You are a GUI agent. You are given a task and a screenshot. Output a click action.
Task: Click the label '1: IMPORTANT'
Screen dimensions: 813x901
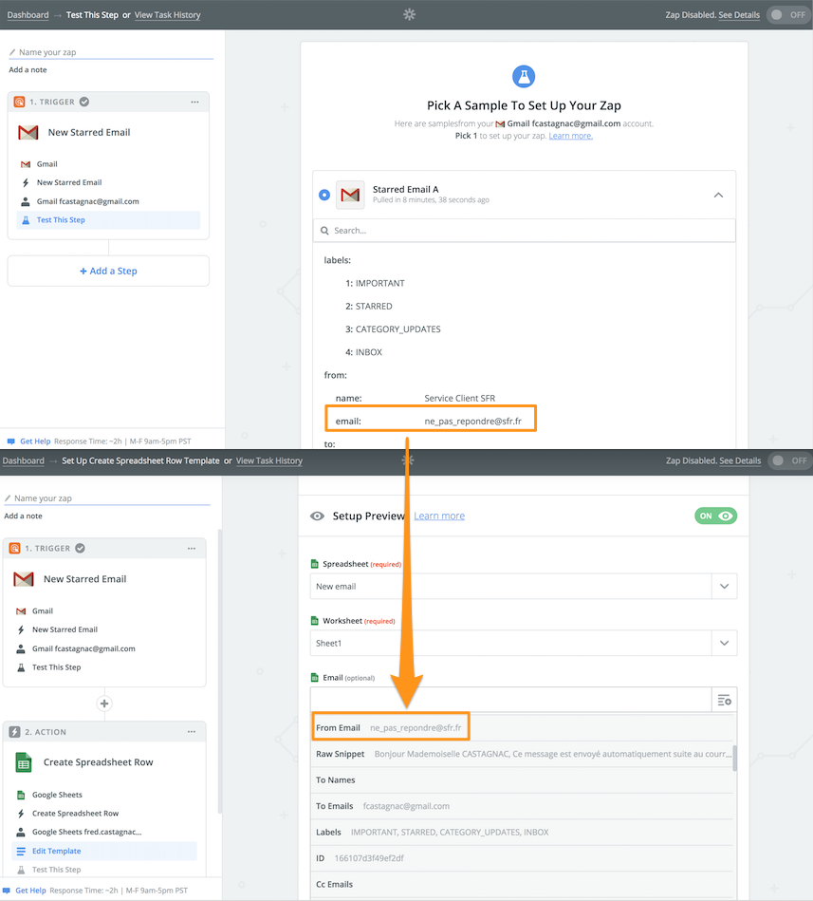coord(375,283)
